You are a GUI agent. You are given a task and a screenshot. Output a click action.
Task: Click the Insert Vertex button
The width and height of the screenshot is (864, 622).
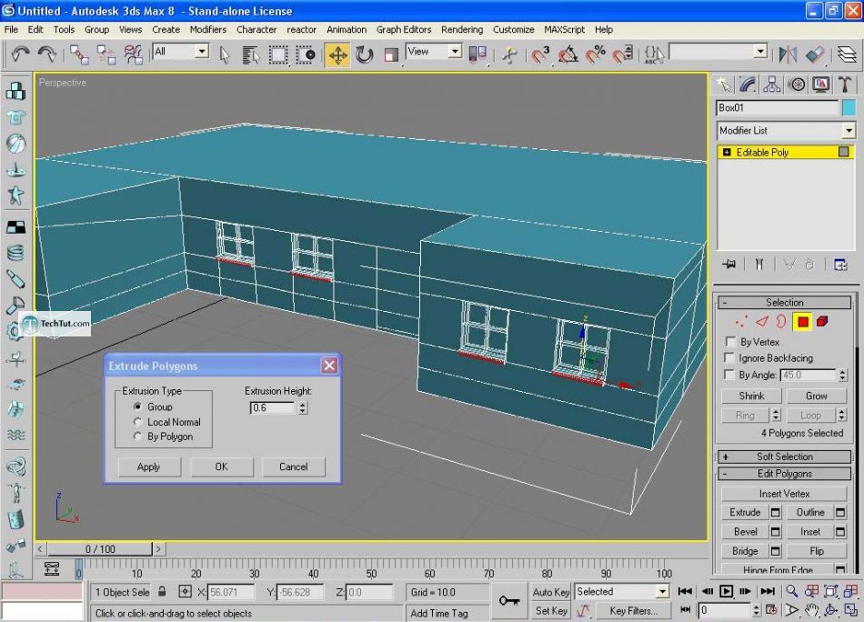tap(784, 494)
